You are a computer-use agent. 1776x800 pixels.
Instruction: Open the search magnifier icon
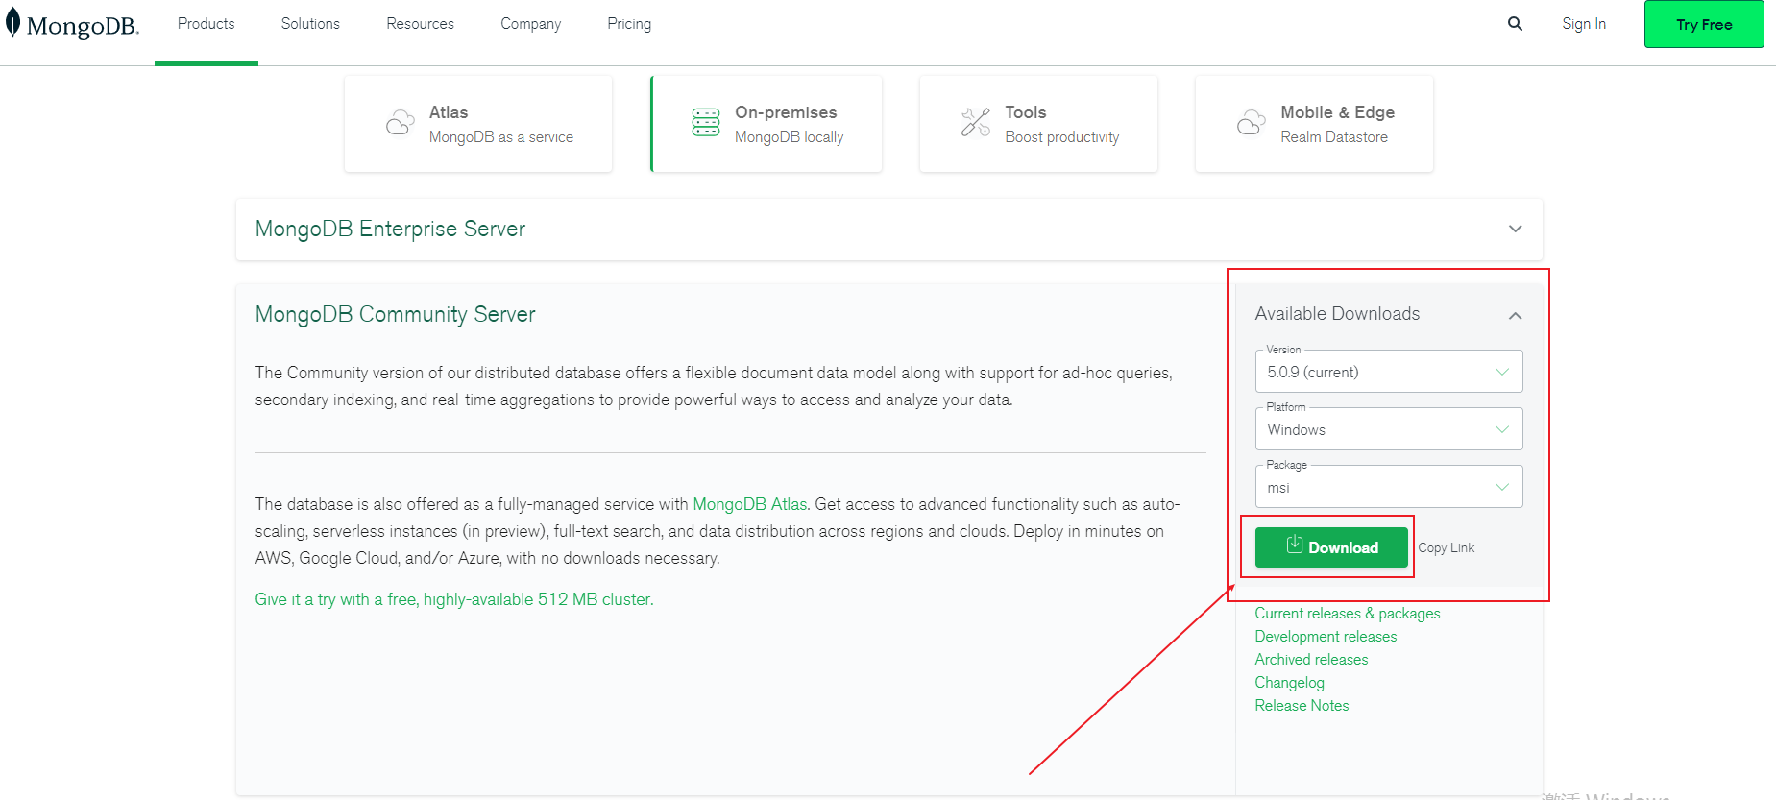click(1515, 24)
